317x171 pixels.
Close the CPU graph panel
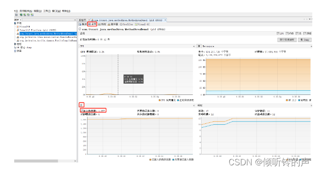pyautogui.click(x=194, y=46)
